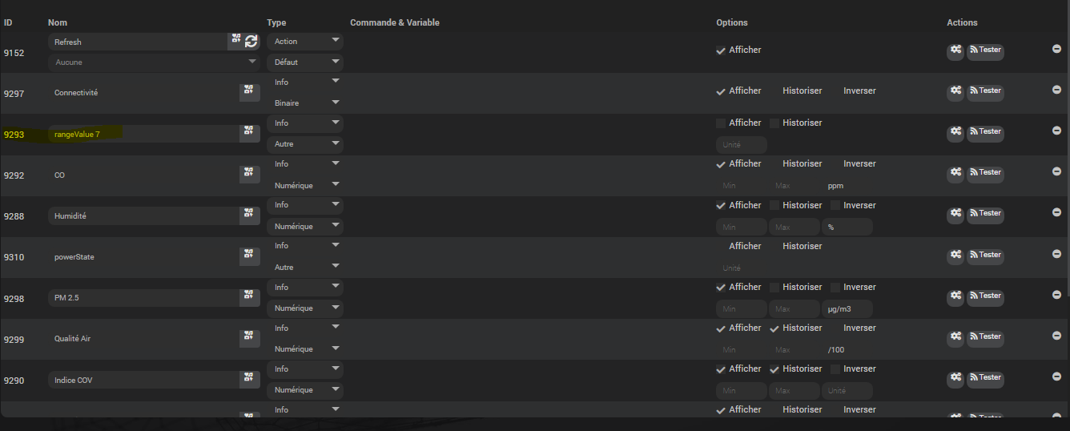The image size is (1070, 431).
Task: Open the configuration gears for the Indice COV row
Action: [955, 377]
